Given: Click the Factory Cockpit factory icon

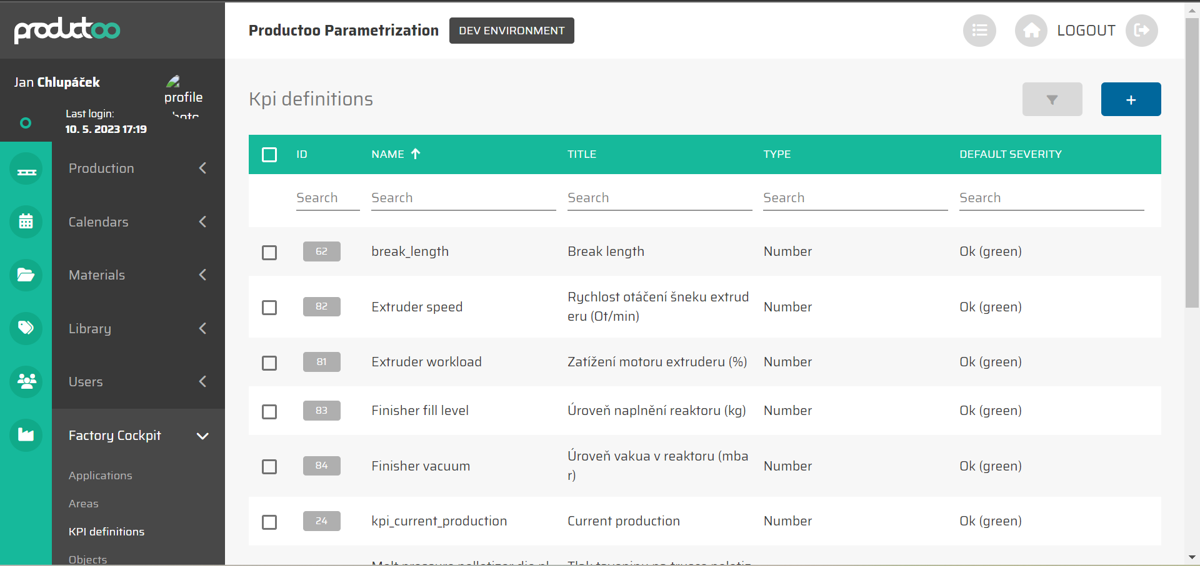Looking at the screenshot, I should pyautogui.click(x=26, y=435).
